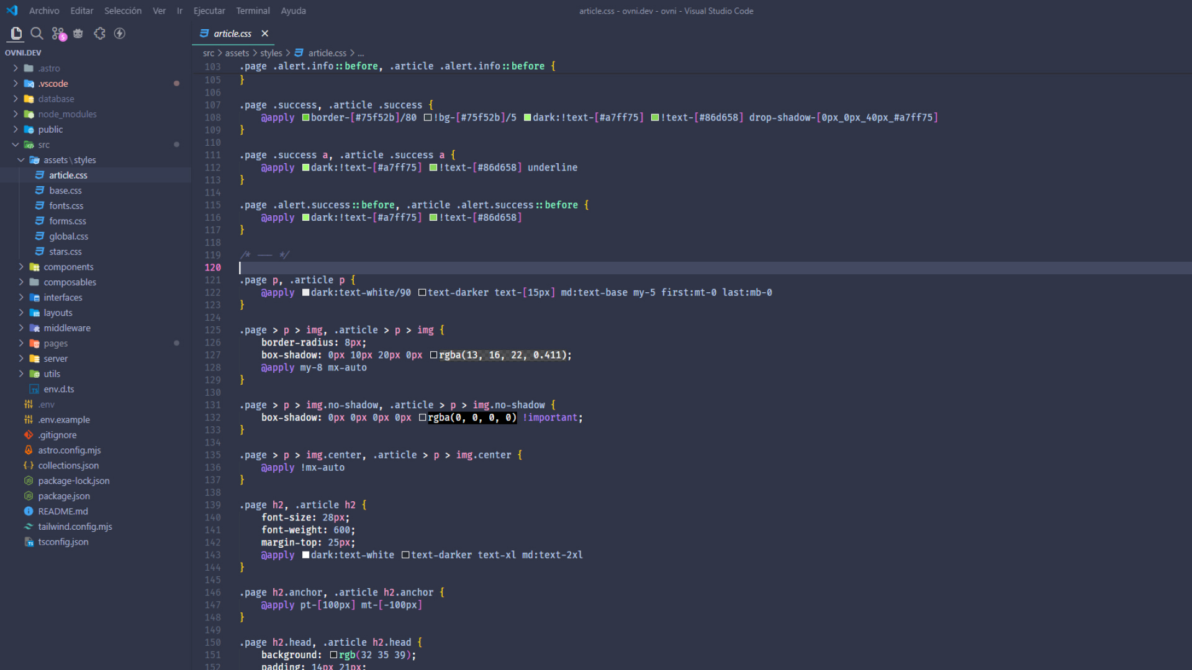Expand the .astro folder
1192x670 pixels.
pyautogui.click(x=16, y=68)
